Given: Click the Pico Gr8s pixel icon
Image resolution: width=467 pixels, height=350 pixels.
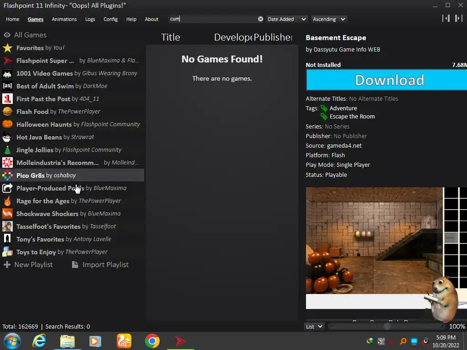Looking at the screenshot, I should click(7, 175).
